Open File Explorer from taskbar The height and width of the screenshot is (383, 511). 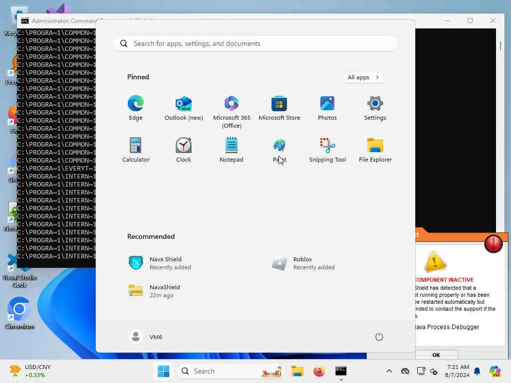click(x=297, y=371)
